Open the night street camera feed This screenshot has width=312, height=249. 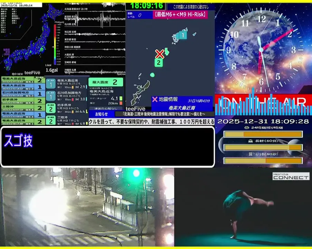coord(87,207)
